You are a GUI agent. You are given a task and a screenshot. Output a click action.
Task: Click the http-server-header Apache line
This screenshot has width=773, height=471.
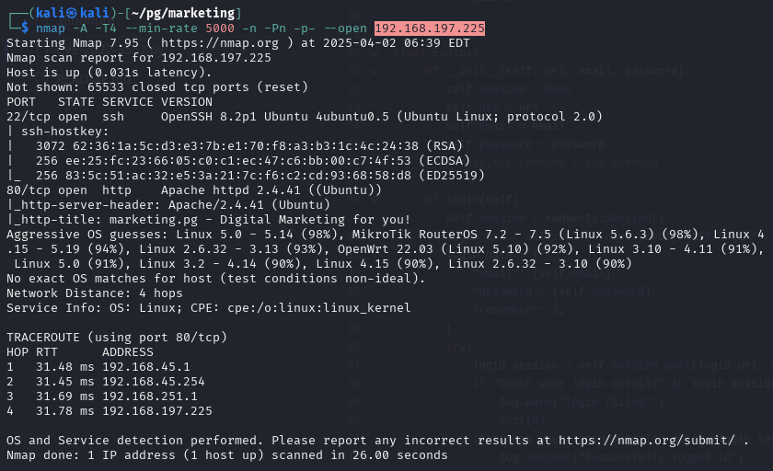[168, 205]
